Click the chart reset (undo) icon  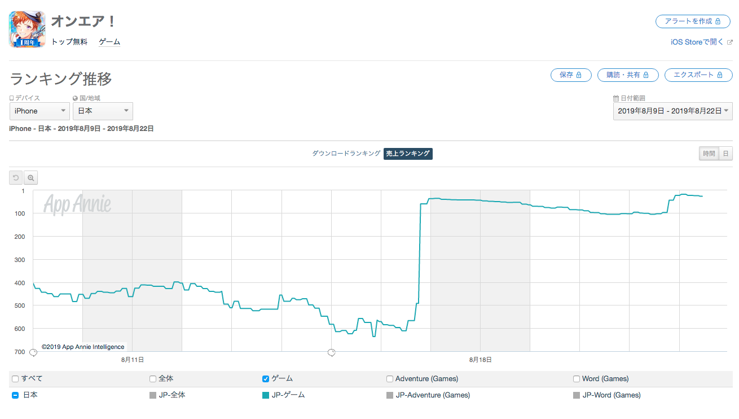pyautogui.click(x=16, y=178)
